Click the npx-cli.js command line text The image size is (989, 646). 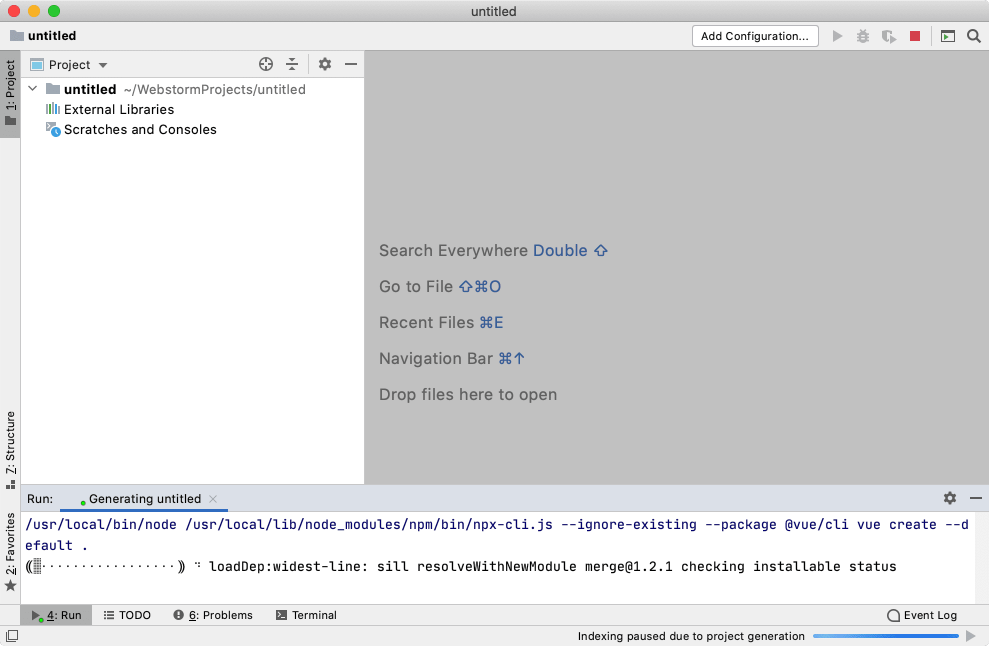[496, 534]
